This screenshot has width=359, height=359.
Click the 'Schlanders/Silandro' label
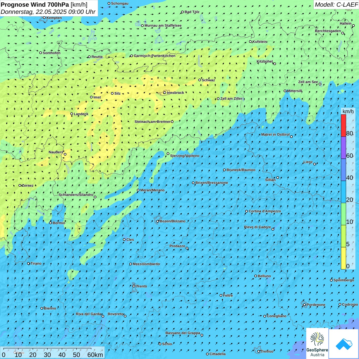(x=76, y=195)
